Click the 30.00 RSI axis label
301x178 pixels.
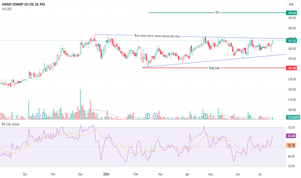pyautogui.click(x=291, y=166)
